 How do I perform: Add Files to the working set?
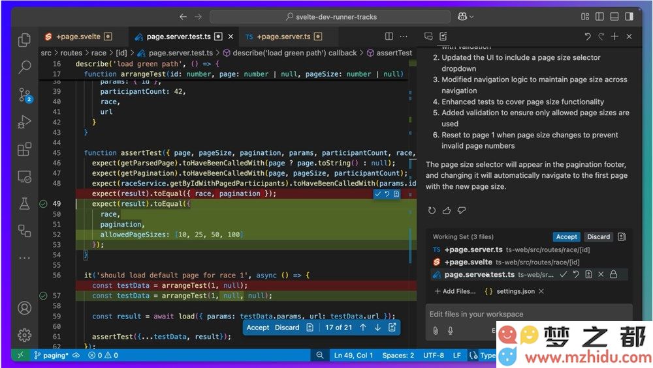454,291
